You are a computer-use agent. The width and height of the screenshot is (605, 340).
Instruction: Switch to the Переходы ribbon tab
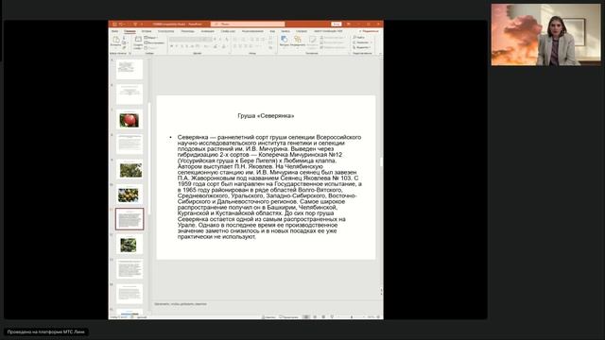(187, 31)
